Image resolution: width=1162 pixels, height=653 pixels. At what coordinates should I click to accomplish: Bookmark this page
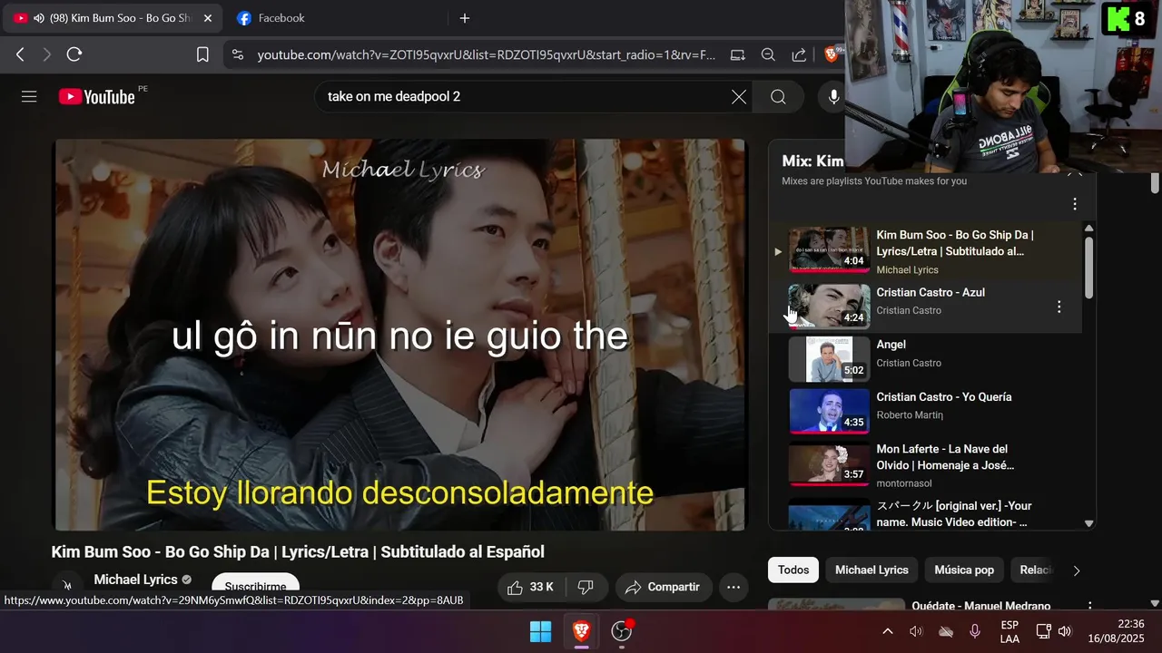202,54
